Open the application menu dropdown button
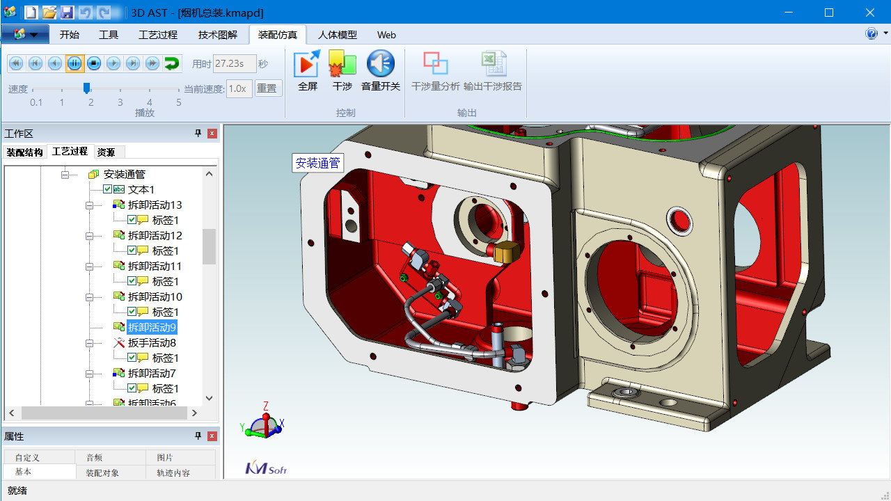Screen dimensions: 891x501 (25, 35)
